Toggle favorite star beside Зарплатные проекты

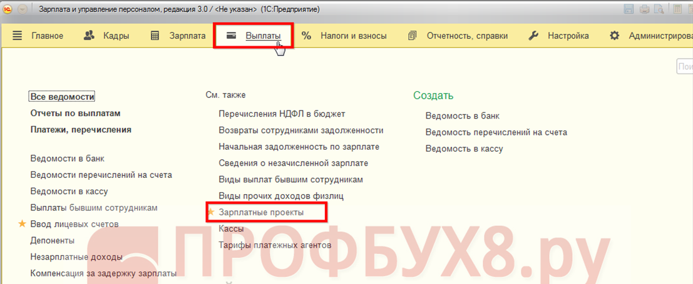(211, 212)
